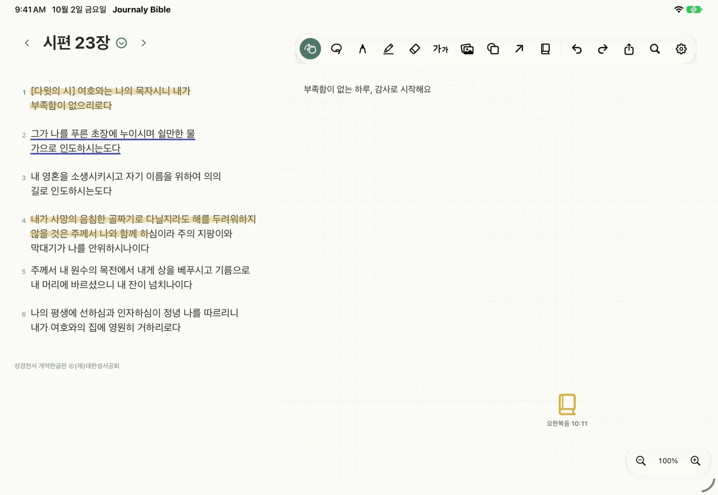Zoom out the canvas
The height and width of the screenshot is (495, 718).
[641, 461]
